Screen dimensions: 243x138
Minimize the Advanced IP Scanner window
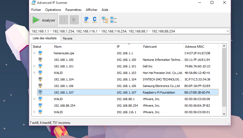(200, 2)
